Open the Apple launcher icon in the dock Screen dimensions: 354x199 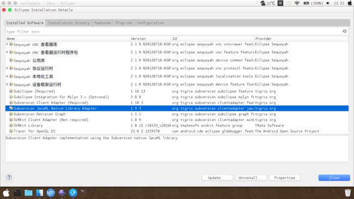click(6, 193)
